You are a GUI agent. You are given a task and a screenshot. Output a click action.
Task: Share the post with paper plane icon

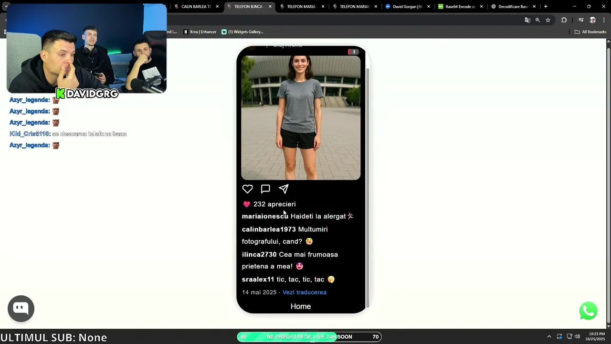pos(284,189)
